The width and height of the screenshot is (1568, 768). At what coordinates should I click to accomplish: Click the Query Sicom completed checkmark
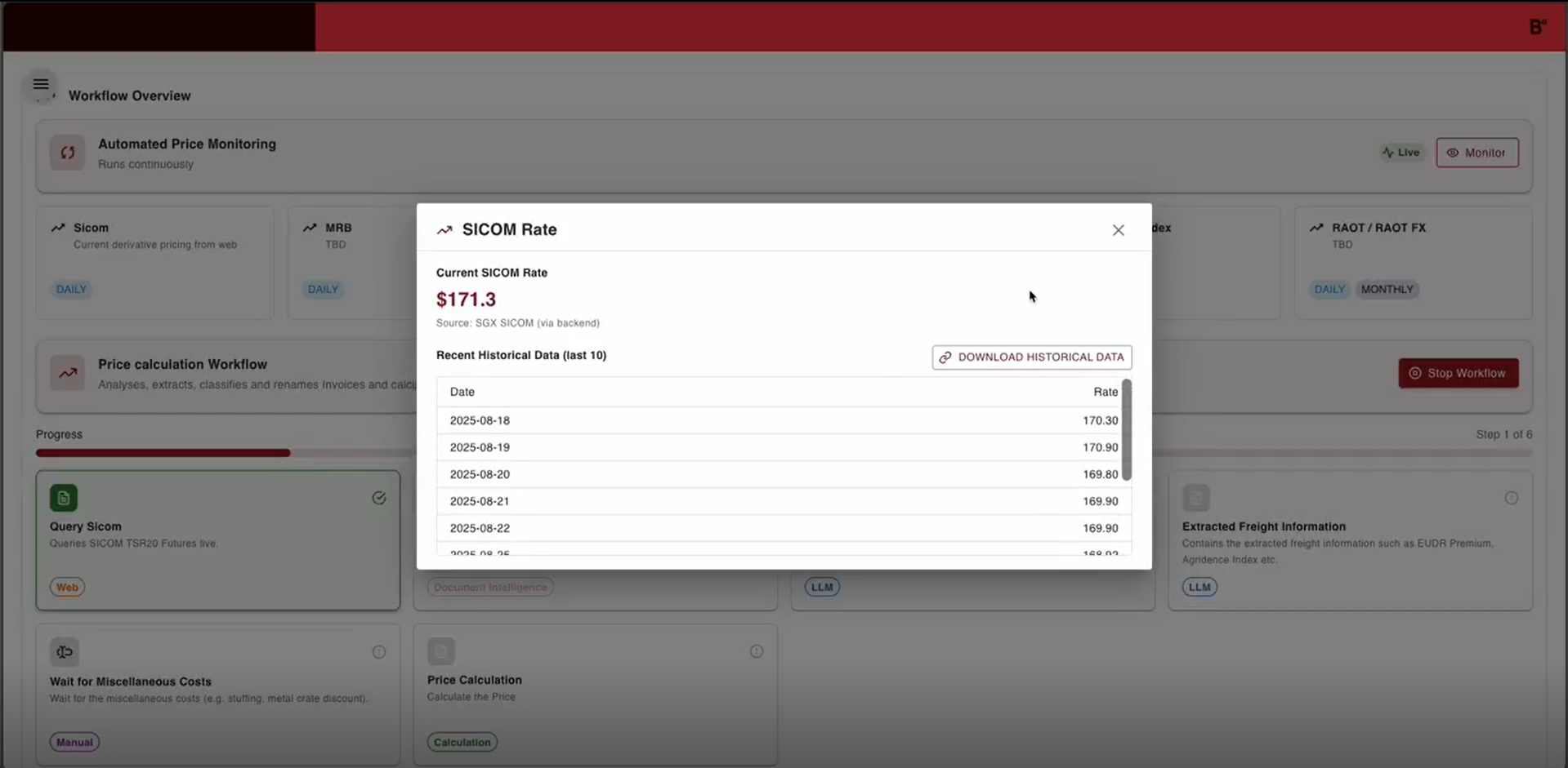pyautogui.click(x=379, y=498)
